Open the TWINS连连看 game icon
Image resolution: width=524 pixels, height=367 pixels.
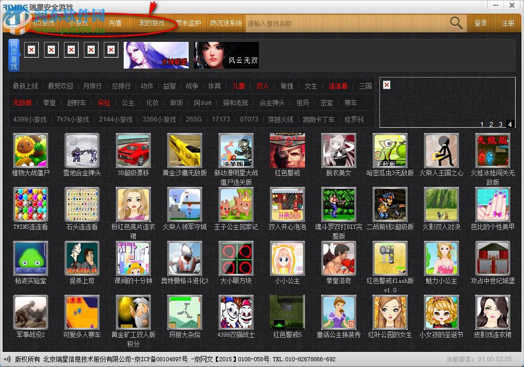coord(30,204)
